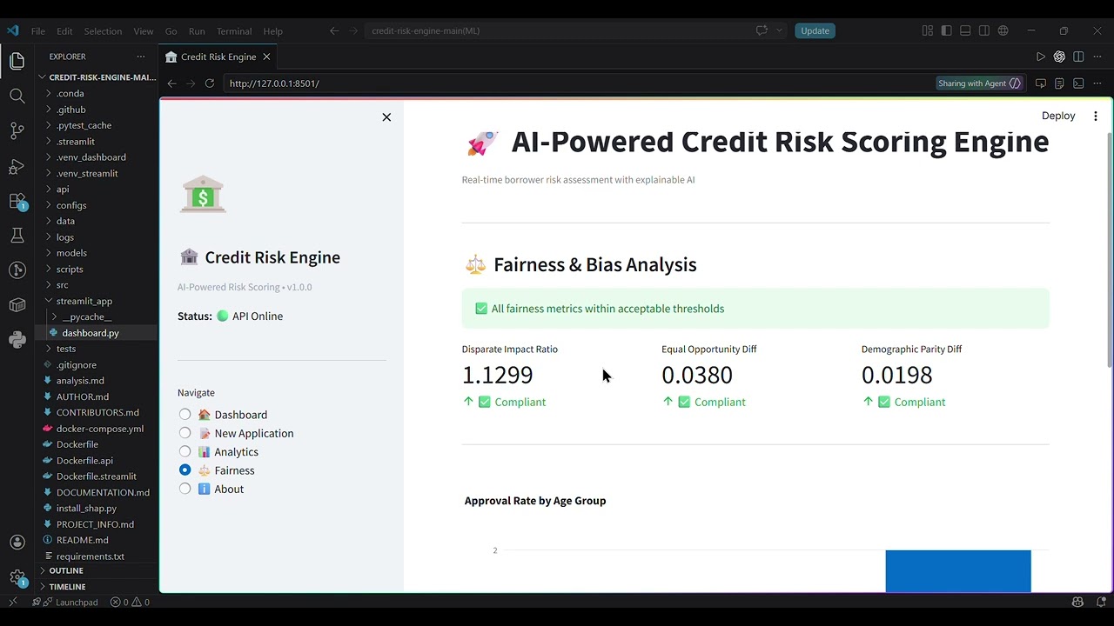Open the Streamlit three-dot main menu

tap(1095, 116)
